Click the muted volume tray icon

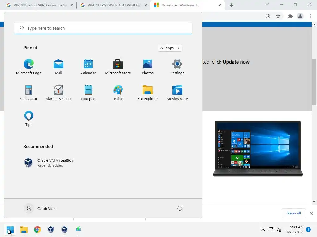coord(279,230)
